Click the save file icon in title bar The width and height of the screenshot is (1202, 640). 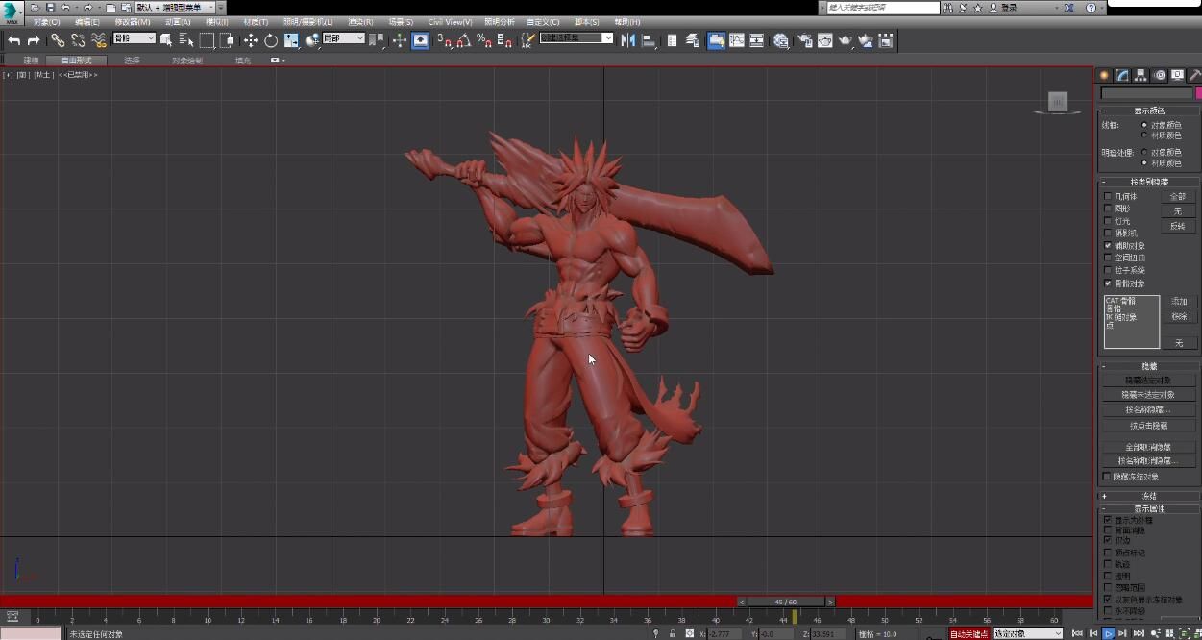click(50, 8)
